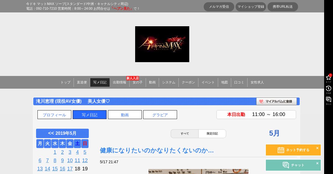Select calendar day 12
333x174 pixels.
(x=85, y=160)
